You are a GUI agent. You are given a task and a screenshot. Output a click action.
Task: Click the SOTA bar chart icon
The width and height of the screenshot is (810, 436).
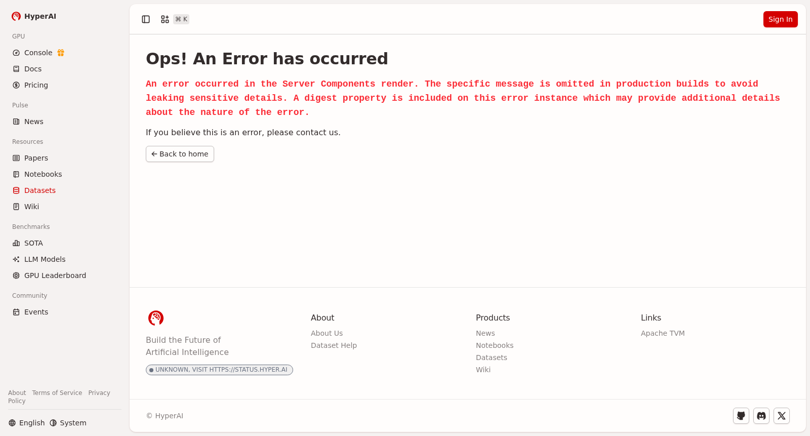pos(16,243)
